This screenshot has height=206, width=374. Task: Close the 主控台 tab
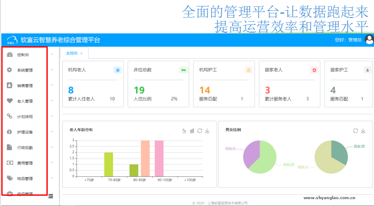click(x=82, y=53)
